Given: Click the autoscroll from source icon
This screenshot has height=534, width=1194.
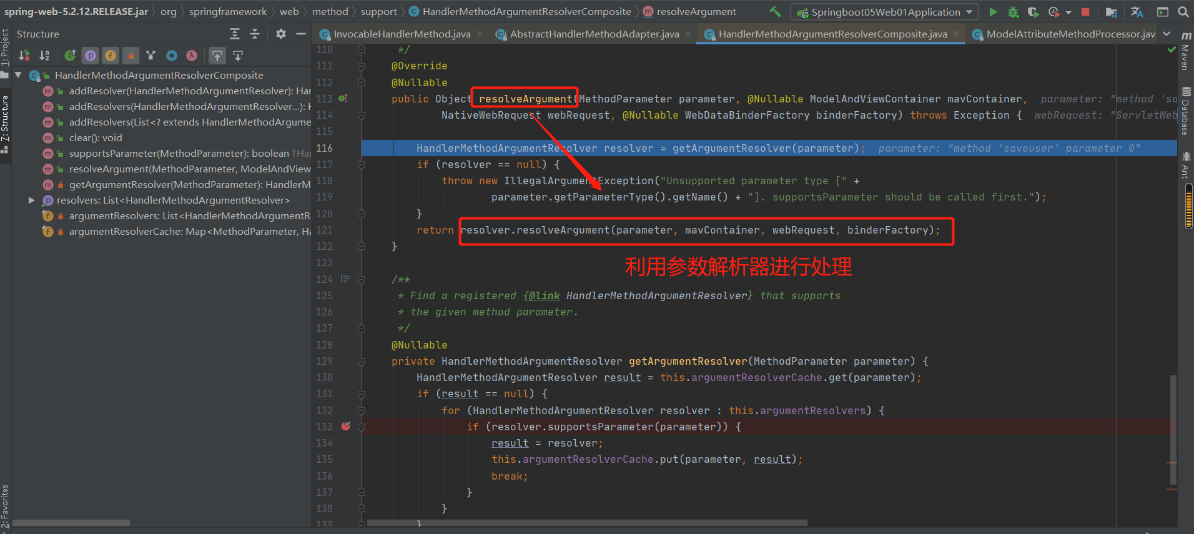Looking at the screenshot, I should click(238, 56).
